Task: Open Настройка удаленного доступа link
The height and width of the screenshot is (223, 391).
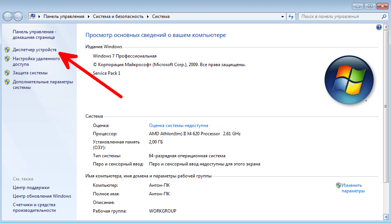Action: click(36, 61)
